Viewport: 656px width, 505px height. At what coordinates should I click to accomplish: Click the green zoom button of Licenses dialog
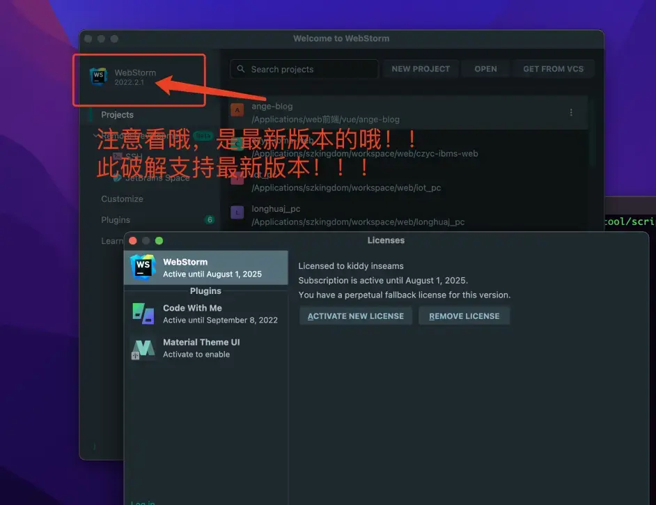[159, 240]
